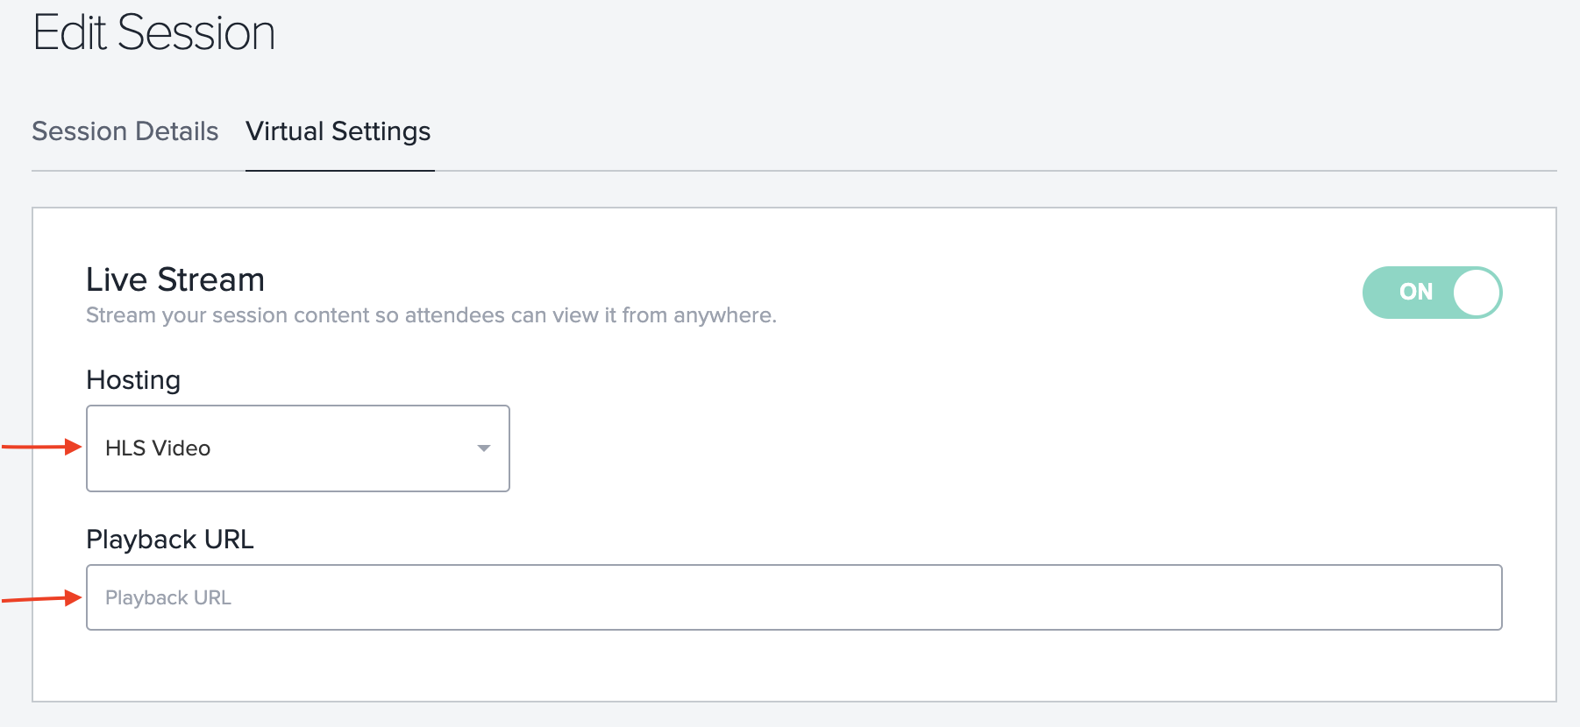Turn off the Live Stream toggle
1580x727 pixels.
[1432, 293]
